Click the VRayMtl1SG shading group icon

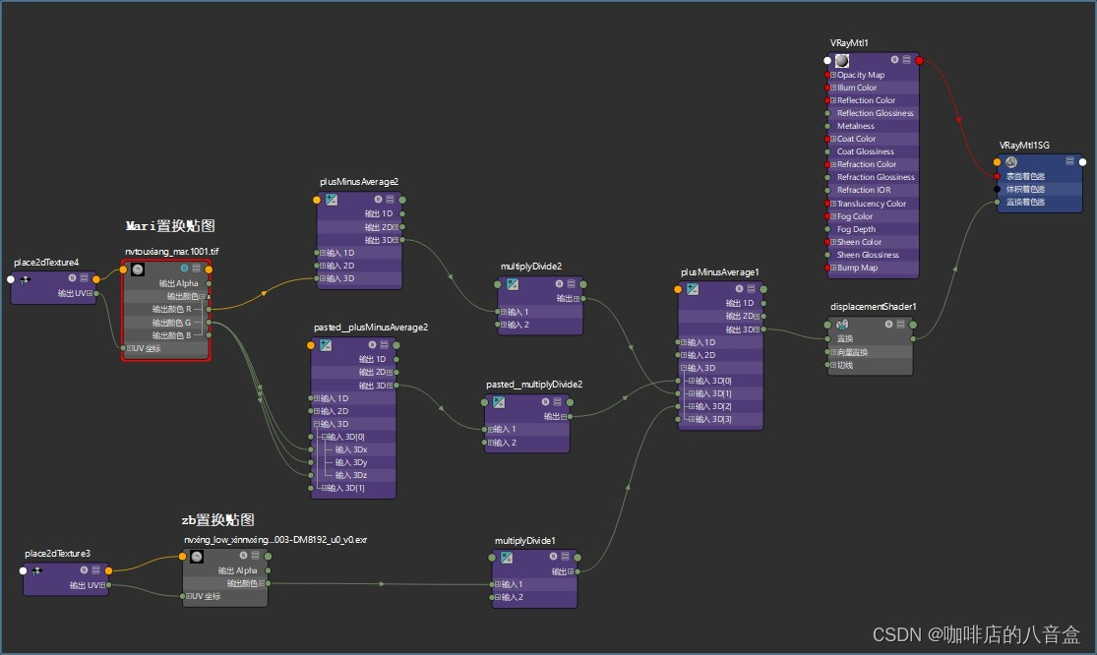tap(1010, 161)
